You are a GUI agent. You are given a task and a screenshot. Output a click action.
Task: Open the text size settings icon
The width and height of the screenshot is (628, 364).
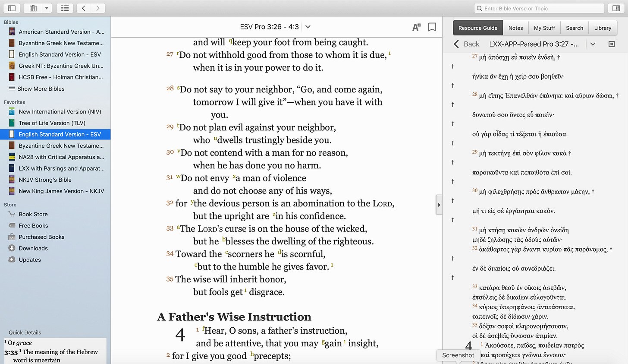[416, 27]
